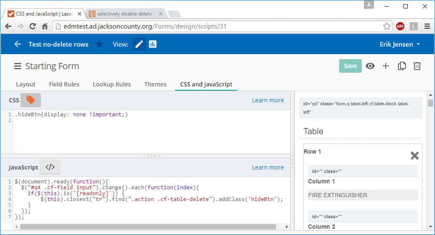Go to the Themes tab
This screenshot has height=235, width=435.
click(155, 84)
